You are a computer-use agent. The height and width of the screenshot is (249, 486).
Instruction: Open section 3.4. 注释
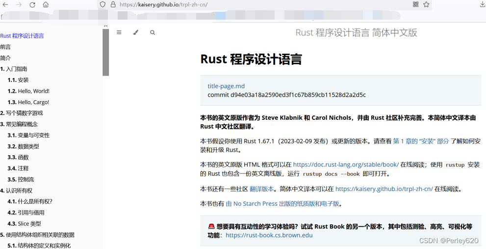(18, 168)
